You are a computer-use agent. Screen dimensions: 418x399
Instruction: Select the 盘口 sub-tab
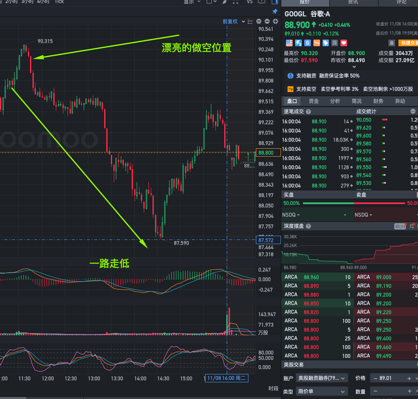292,101
